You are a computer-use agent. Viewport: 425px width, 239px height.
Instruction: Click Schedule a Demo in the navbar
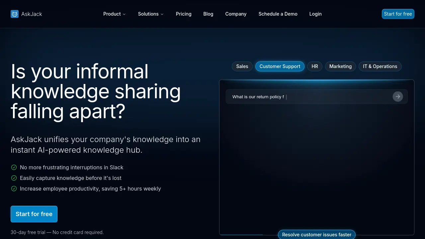click(278, 14)
